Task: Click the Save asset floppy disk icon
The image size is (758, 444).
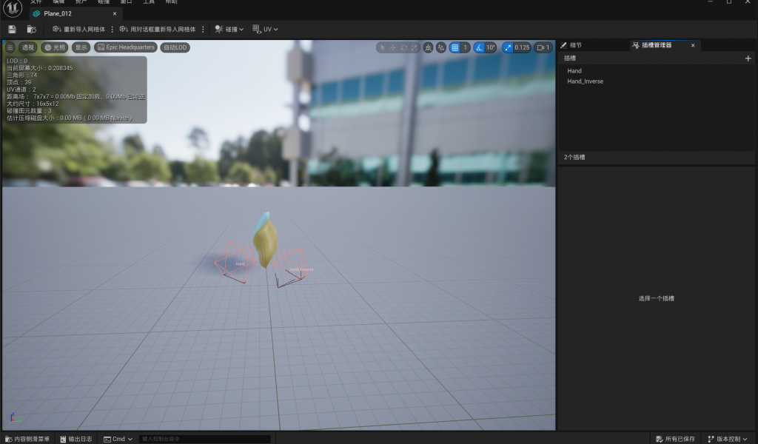Action: point(12,29)
